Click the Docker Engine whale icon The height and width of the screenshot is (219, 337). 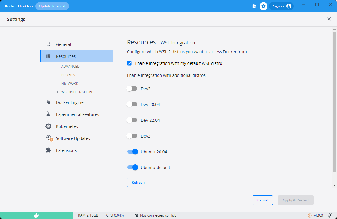tap(48, 102)
